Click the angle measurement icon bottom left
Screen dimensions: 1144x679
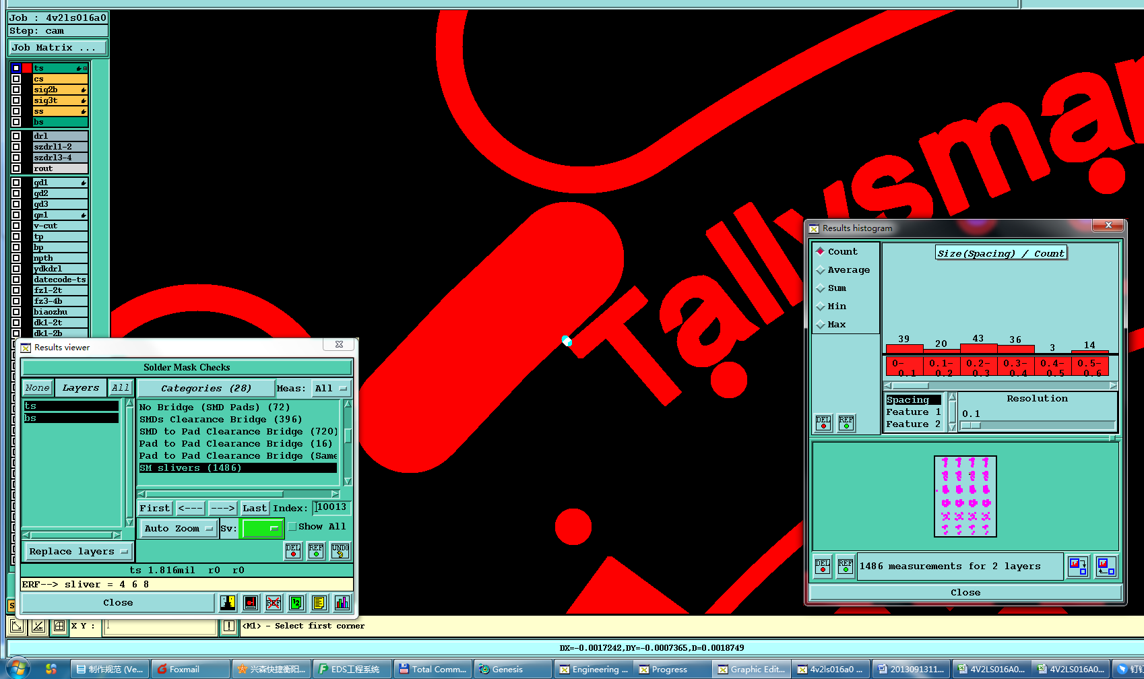tap(38, 626)
